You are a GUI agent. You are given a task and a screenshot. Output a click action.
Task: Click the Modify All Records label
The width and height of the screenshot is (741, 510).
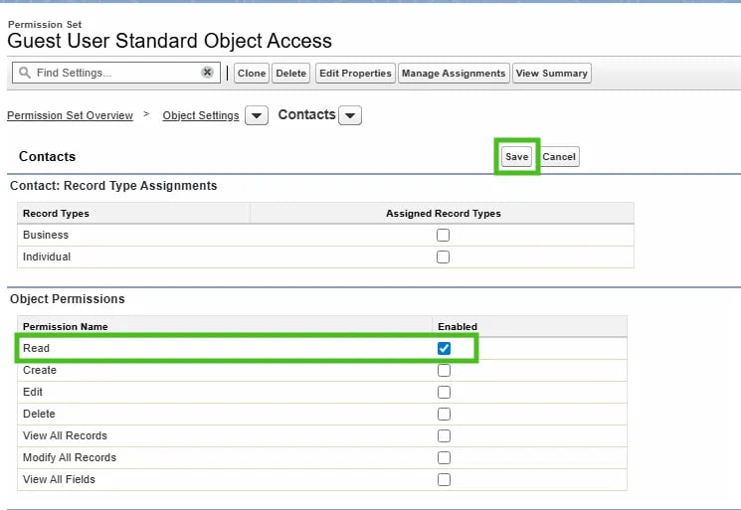[x=70, y=457]
